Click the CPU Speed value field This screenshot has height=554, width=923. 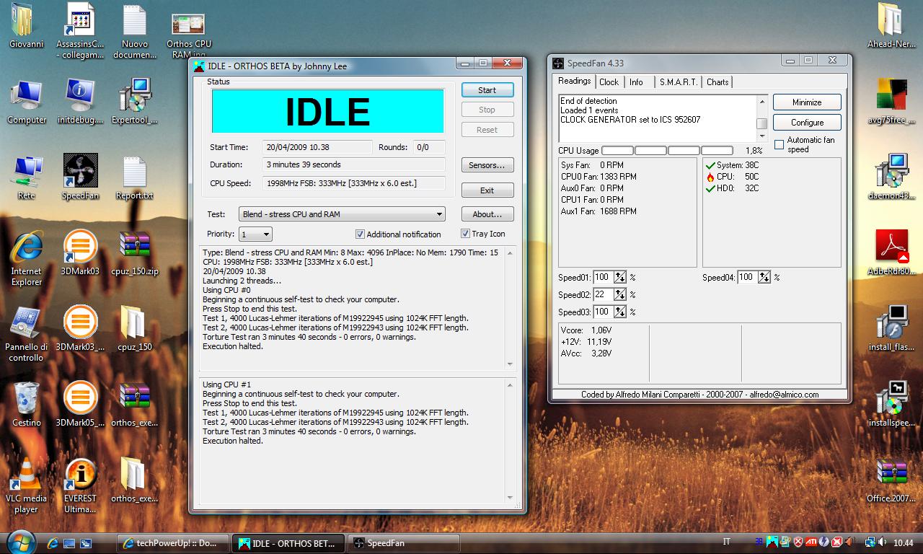pyautogui.click(x=353, y=183)
